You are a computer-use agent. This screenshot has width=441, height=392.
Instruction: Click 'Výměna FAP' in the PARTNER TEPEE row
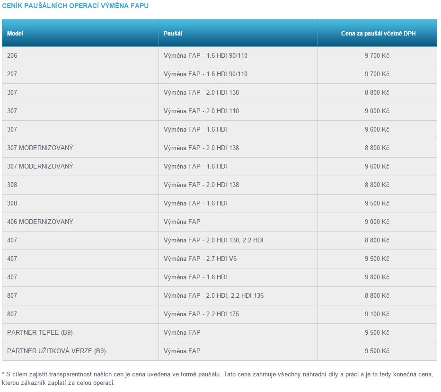[x=182, y=333]
